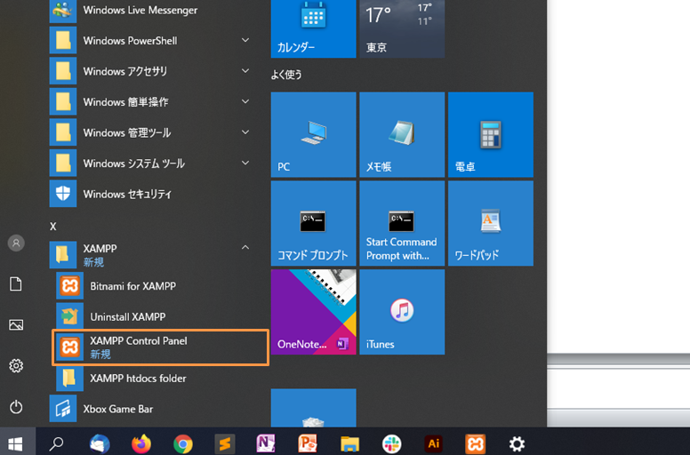This screenshot has width=690, height=455.
Task: Open Settings gear in start sidebar
Action: tap(16, 366)
